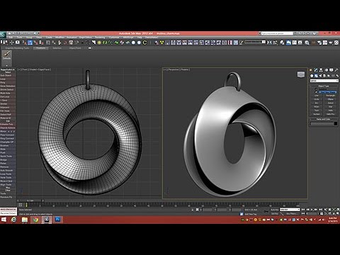Toggle Auto Key mode
Viewport: 340px width, 255px height.
click(274, 210)
